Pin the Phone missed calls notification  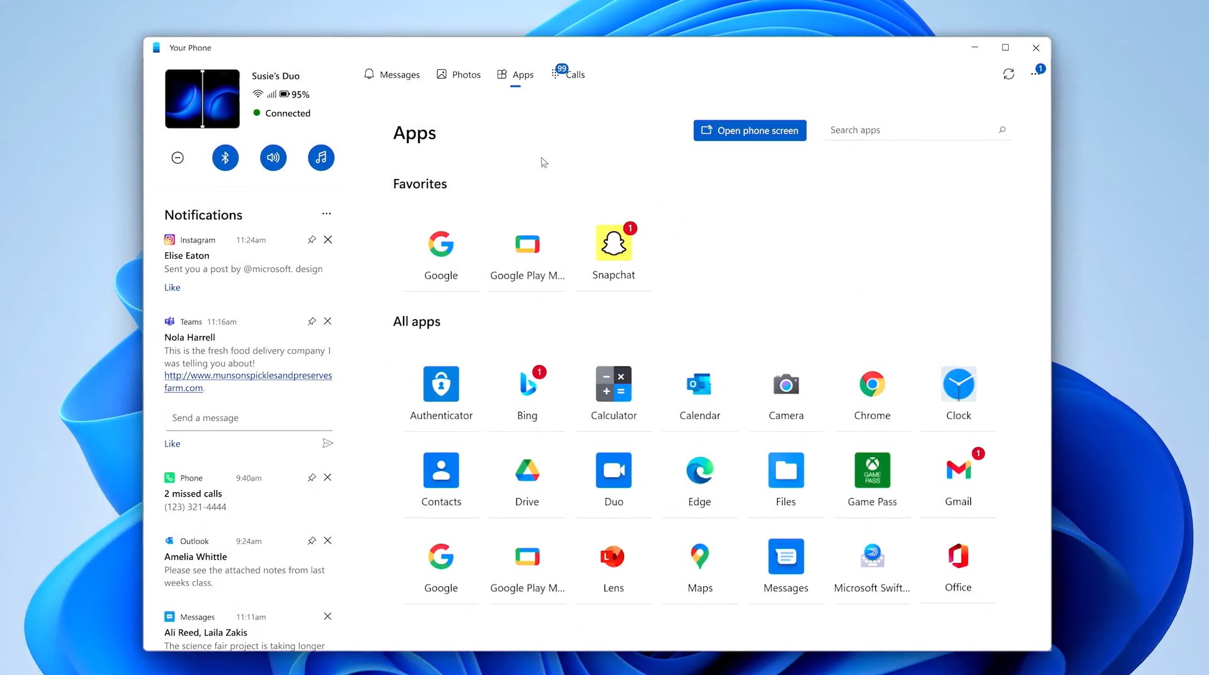[x=312, y=477]
